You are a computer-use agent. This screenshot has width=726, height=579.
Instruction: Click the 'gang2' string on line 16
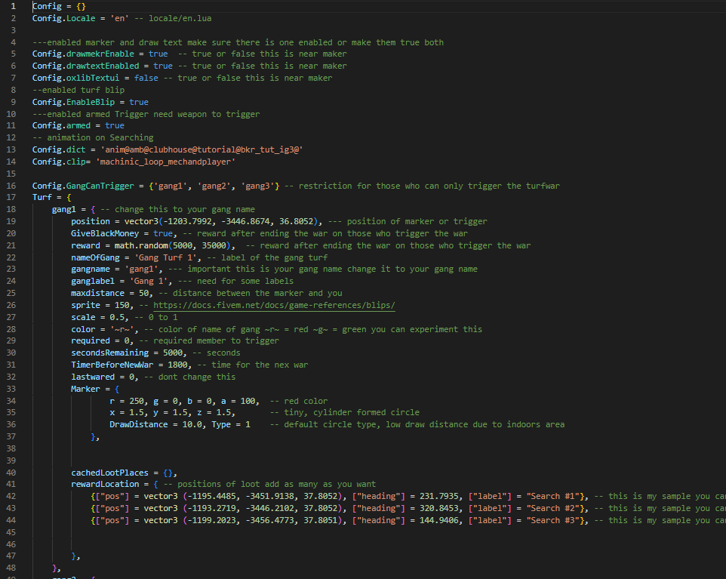(214, 186)
